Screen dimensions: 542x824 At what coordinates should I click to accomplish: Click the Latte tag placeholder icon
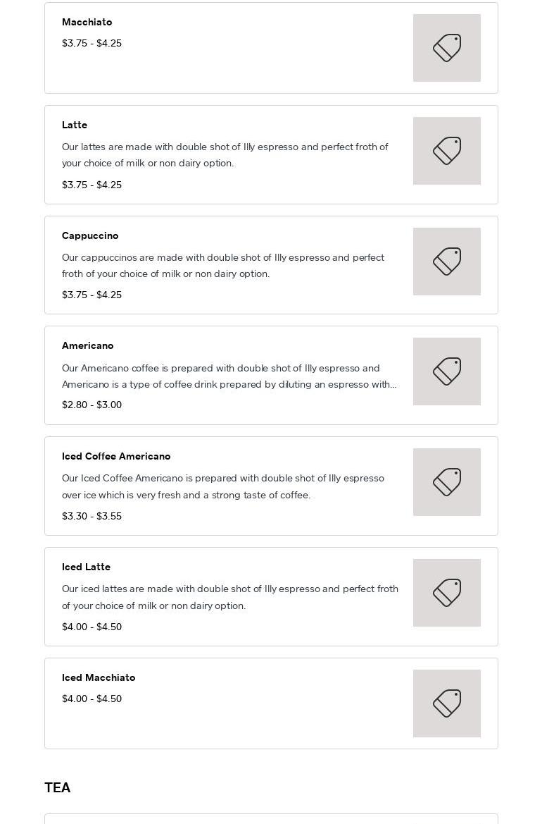[446, 151]
